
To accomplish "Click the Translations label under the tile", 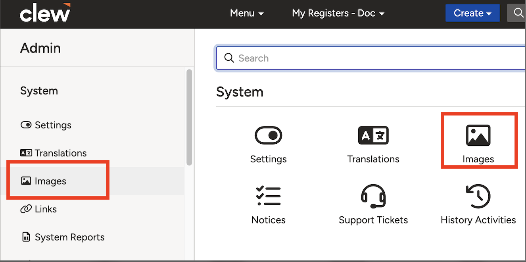I will coord(373,159).
